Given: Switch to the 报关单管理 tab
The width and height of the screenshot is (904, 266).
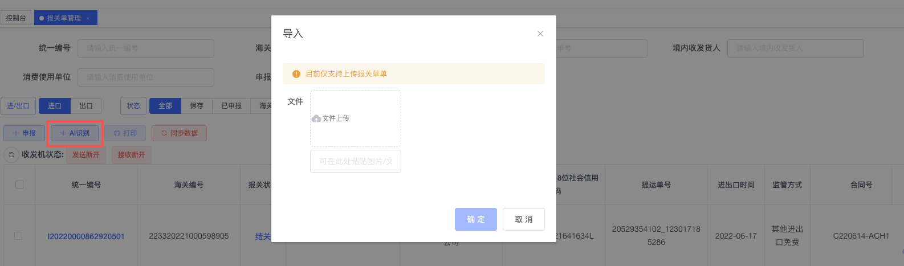Looking at the screenshot, I should pos(63,18).
